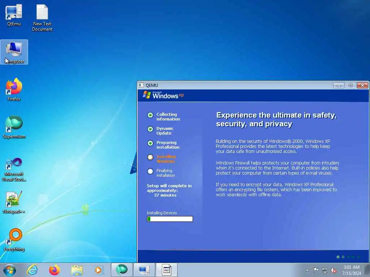This screenshot has height=277, width=370.
Task: Minimize the QEMU window
Action: [339, 85]
